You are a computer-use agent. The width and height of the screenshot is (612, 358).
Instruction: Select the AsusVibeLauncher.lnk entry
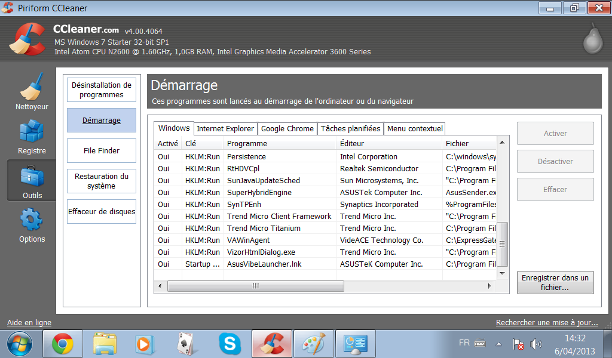point(325,264)
